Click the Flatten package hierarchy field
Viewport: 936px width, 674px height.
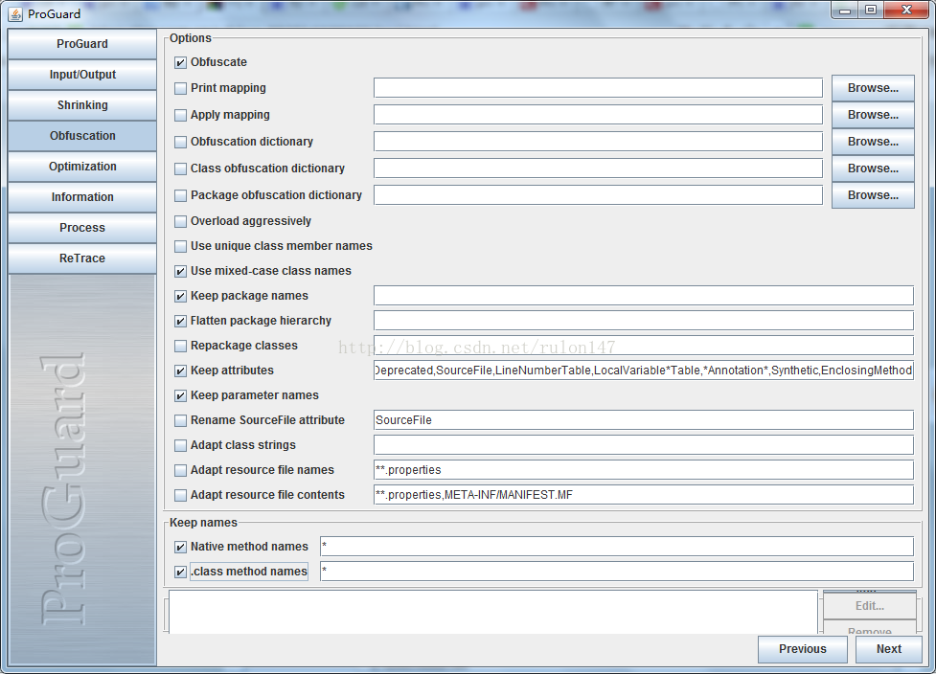(x=644, y=321)
